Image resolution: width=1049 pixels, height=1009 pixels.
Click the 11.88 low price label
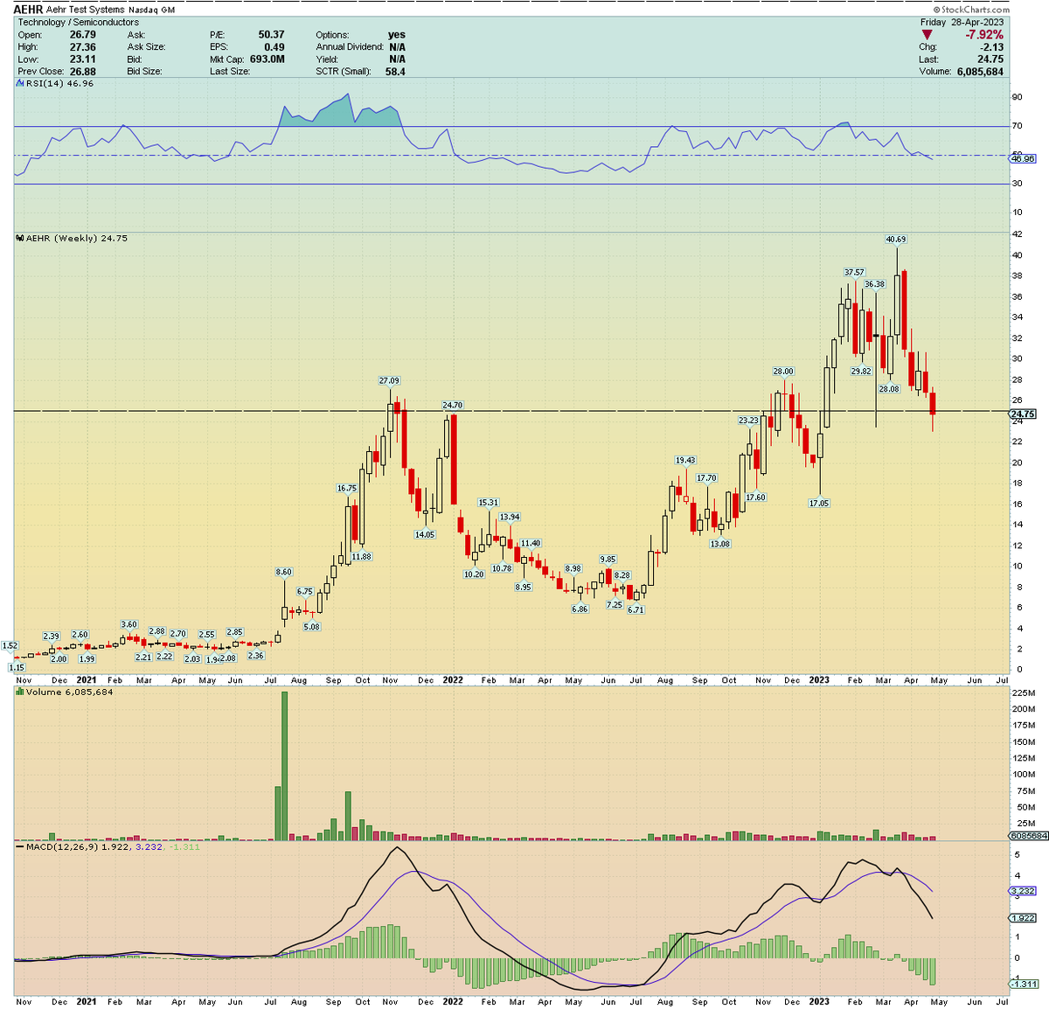[x=361, y=557]
